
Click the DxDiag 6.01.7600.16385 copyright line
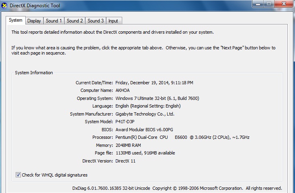coord(177,188)
